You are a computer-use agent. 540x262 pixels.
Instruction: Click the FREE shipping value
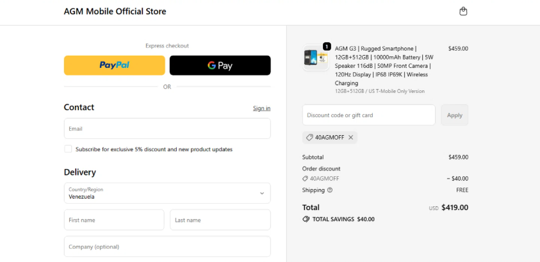click(462, 190)
